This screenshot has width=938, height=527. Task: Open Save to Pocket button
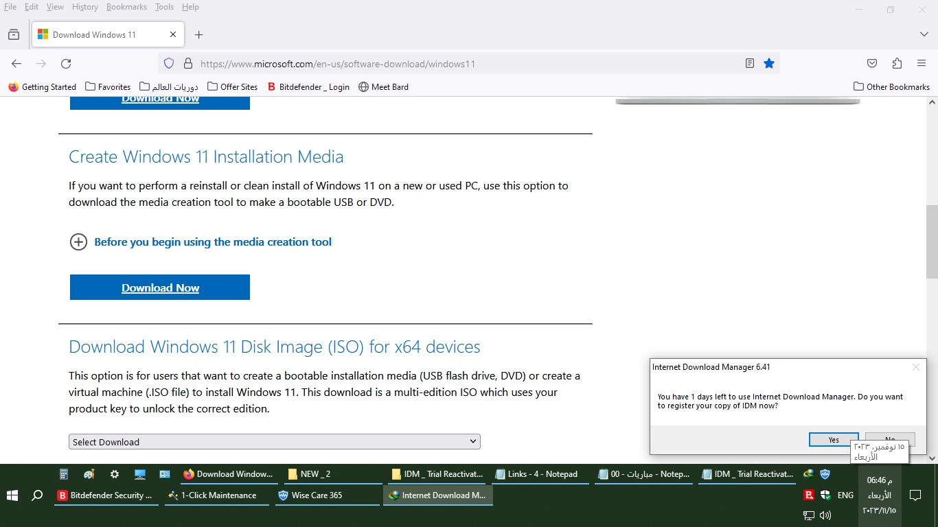872,64
